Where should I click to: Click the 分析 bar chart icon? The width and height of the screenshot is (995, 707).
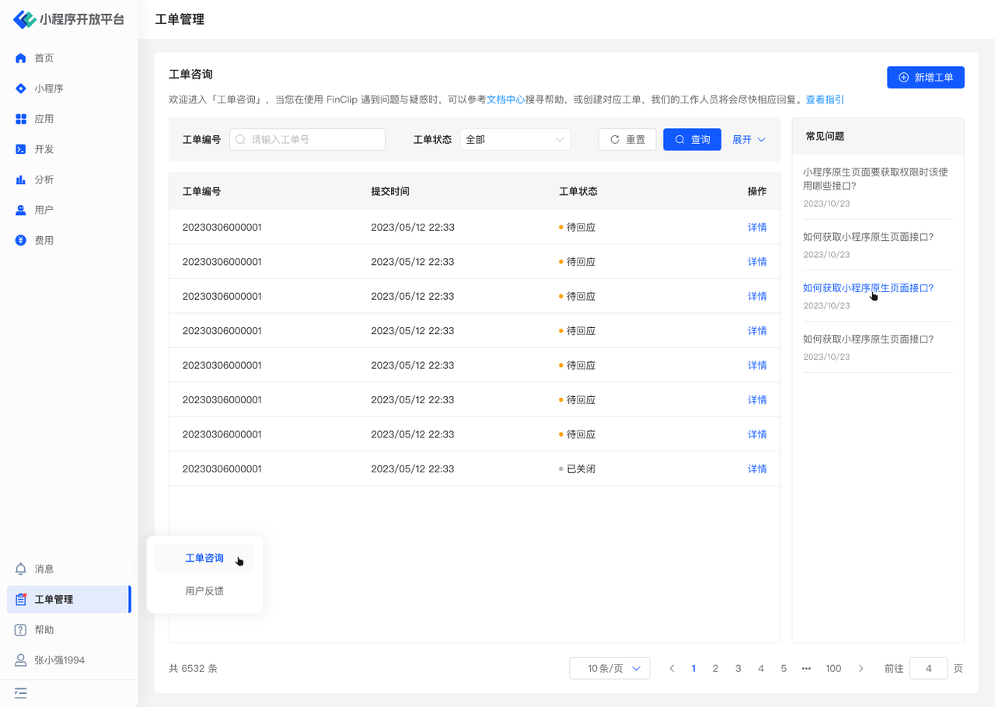point(21,179)
